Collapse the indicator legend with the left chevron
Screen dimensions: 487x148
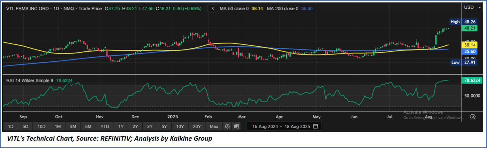[x=212, y=9]
